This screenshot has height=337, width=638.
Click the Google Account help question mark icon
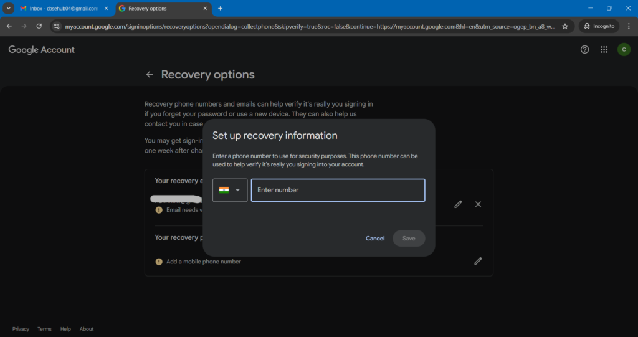coord(584,50)
